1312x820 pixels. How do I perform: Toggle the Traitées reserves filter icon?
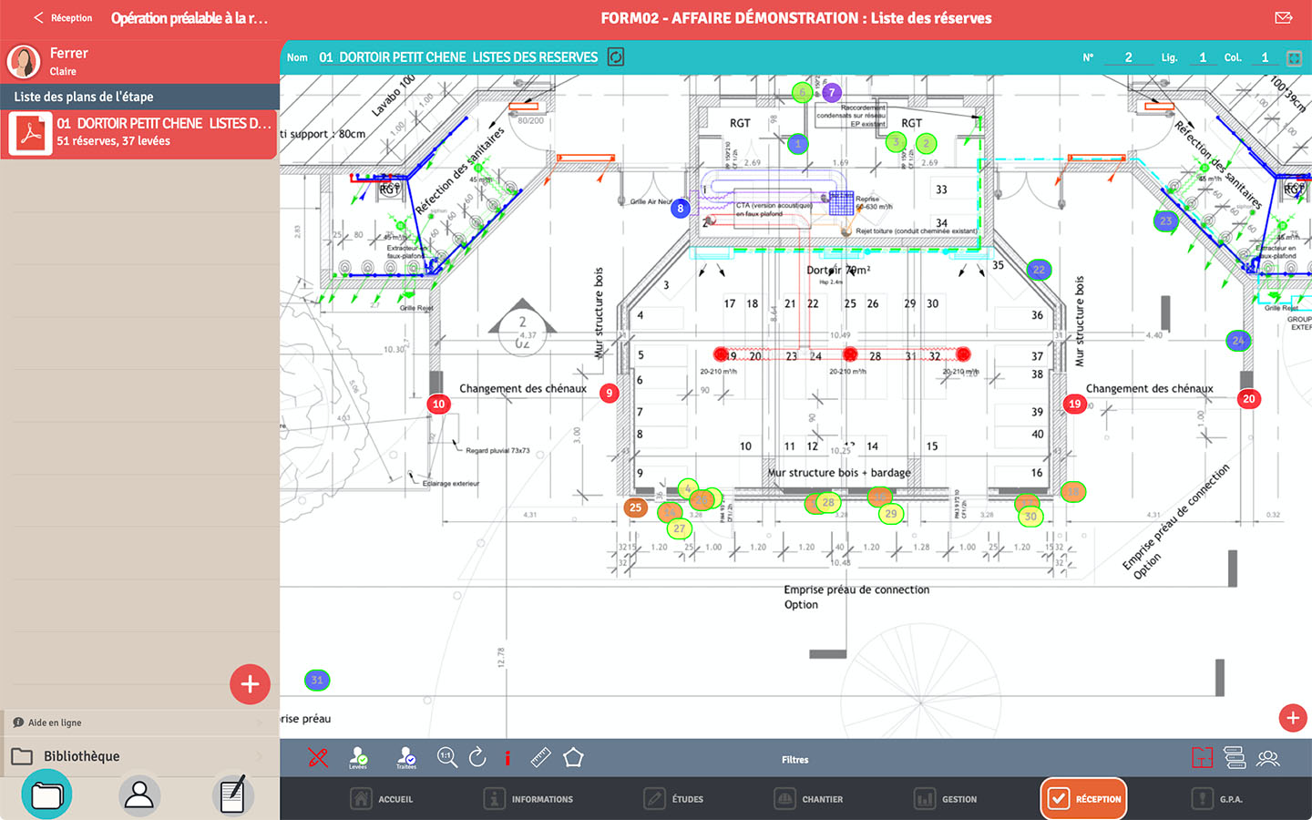[406, 758]
